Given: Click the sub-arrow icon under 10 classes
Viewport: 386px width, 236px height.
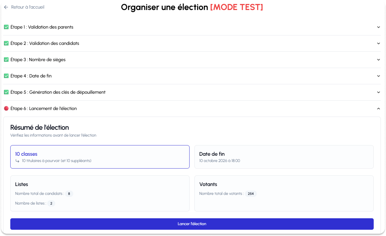Looking at the screenshot, I should [17, 161].
